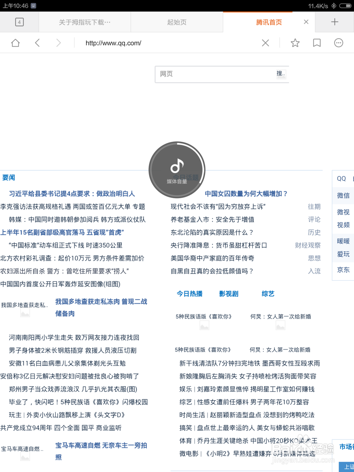Image resolution: width=354 pixels, height=472 pixels.
Task: Open article 河南南阳两小学生走失
Action: [74, 337]
